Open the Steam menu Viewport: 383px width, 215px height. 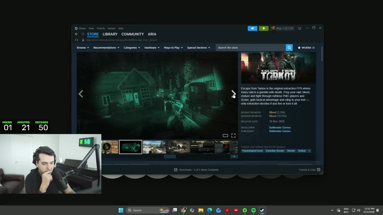[82, 28]
